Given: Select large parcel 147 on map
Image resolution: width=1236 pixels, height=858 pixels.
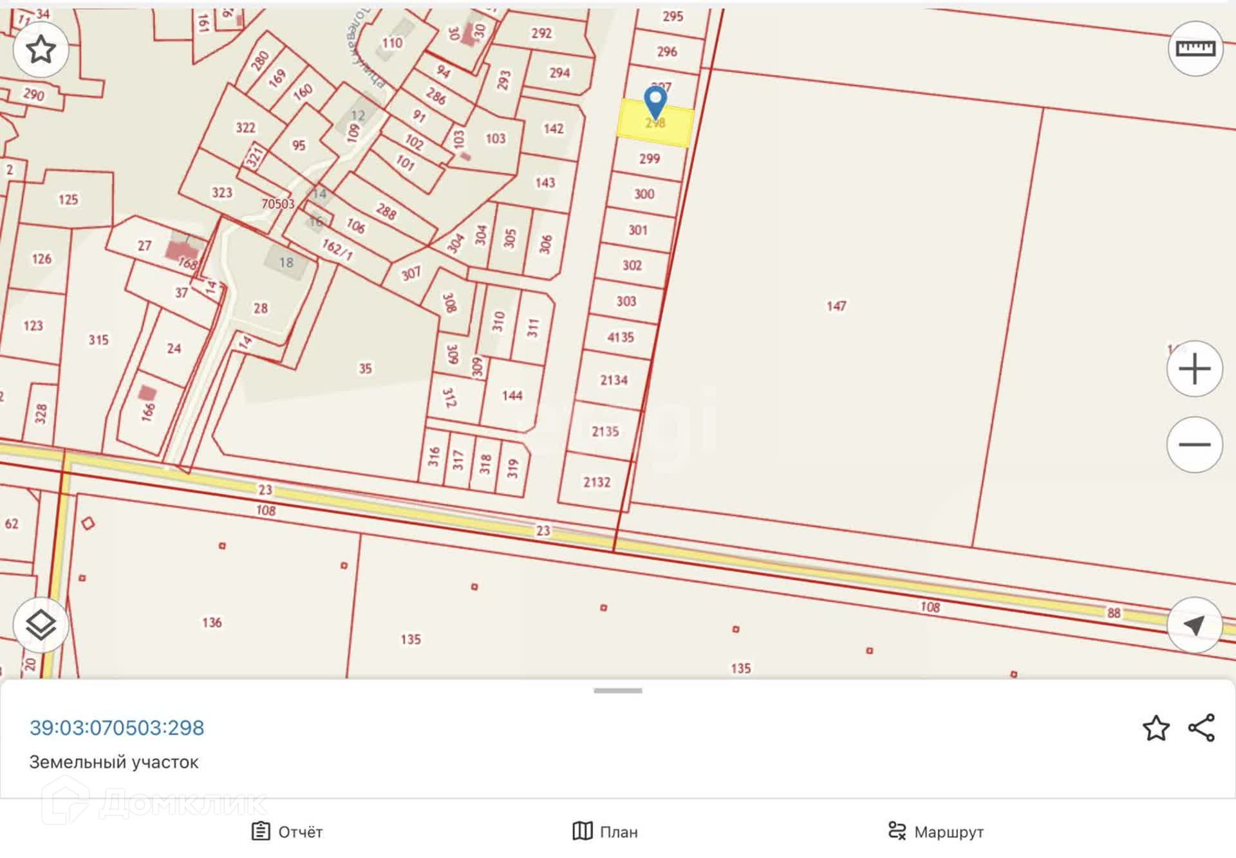Looking at the screenshot, I should [x=836, y=306].
